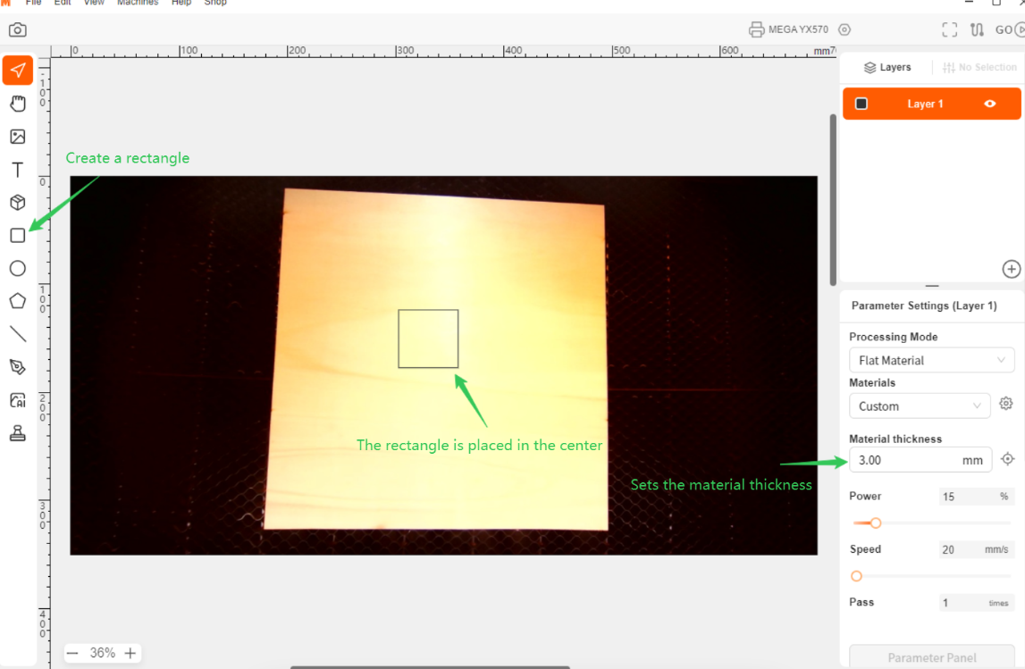Screen dimensions: 1025x669
Task: Click Layer 1 color square
Action: [x=861, y=104]
